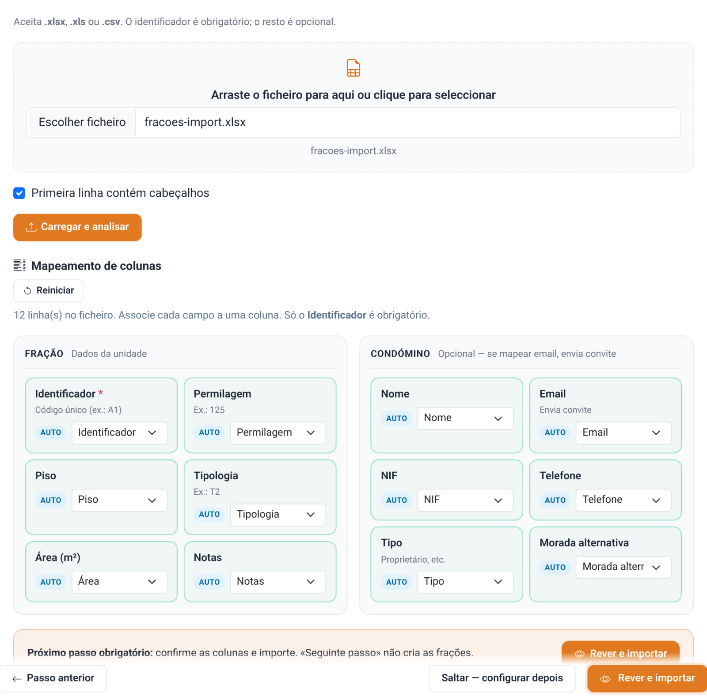Open the Nome column dropdown
This screenshot has width=707, height=696.
465,418
